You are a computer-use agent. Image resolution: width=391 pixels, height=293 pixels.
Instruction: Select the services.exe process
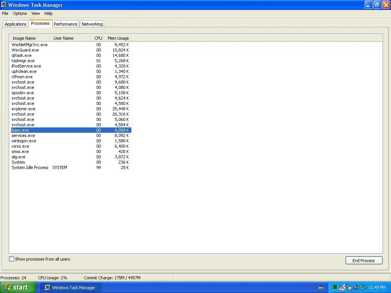point(71,135)
